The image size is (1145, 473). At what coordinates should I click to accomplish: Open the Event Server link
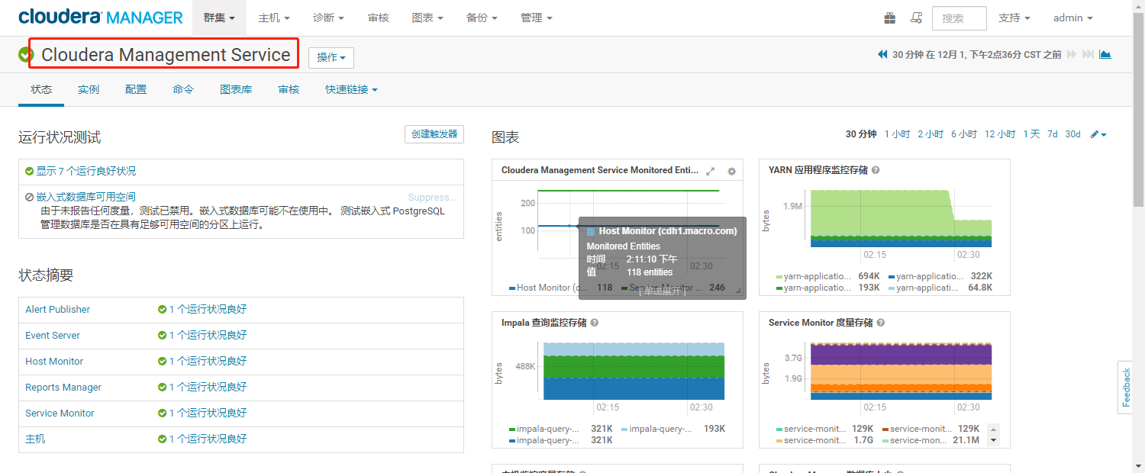[53, 336]
